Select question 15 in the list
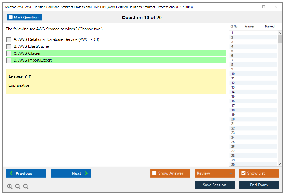Screen dimensions: 286x196 coord(233,97)
